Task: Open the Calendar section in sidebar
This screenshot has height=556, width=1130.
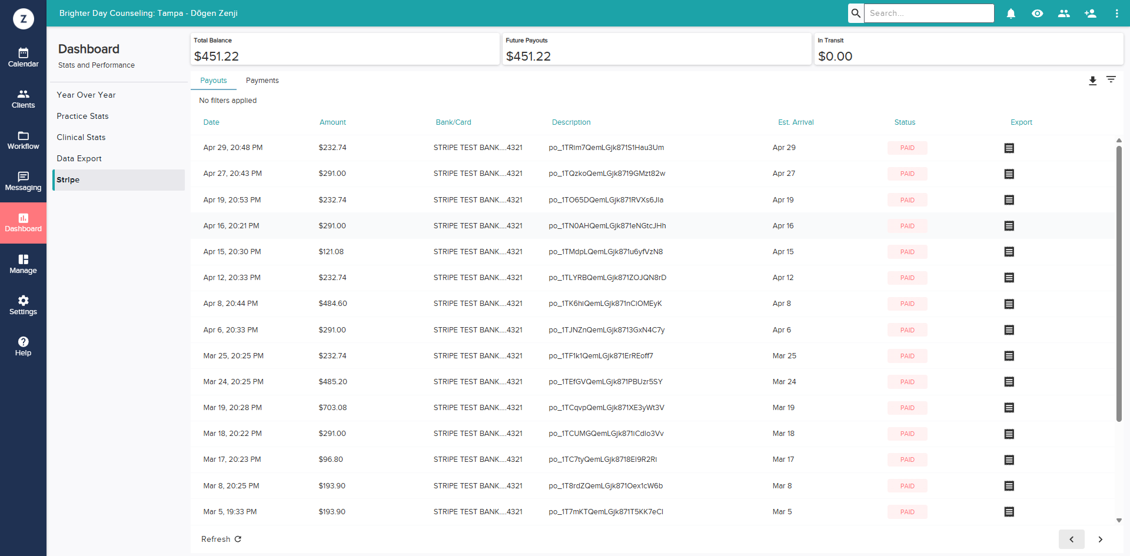Action: point(23,58)
